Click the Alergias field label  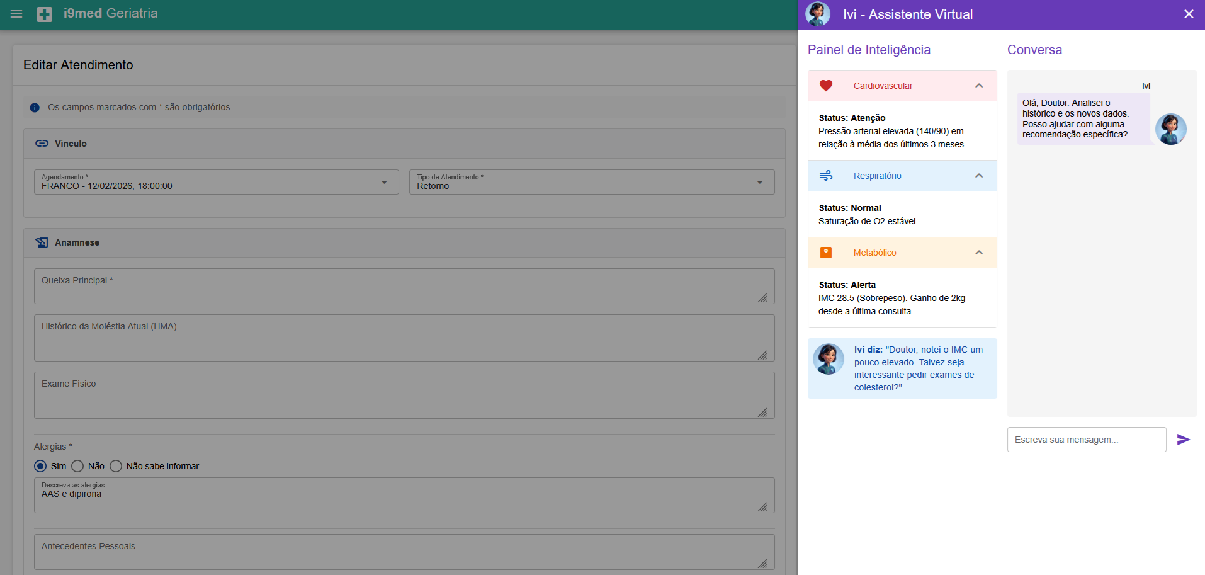pyautogui.click(x=53, y=447)
